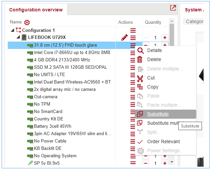
Task: Pop out the Configuration overview panel
Action: 173,8
